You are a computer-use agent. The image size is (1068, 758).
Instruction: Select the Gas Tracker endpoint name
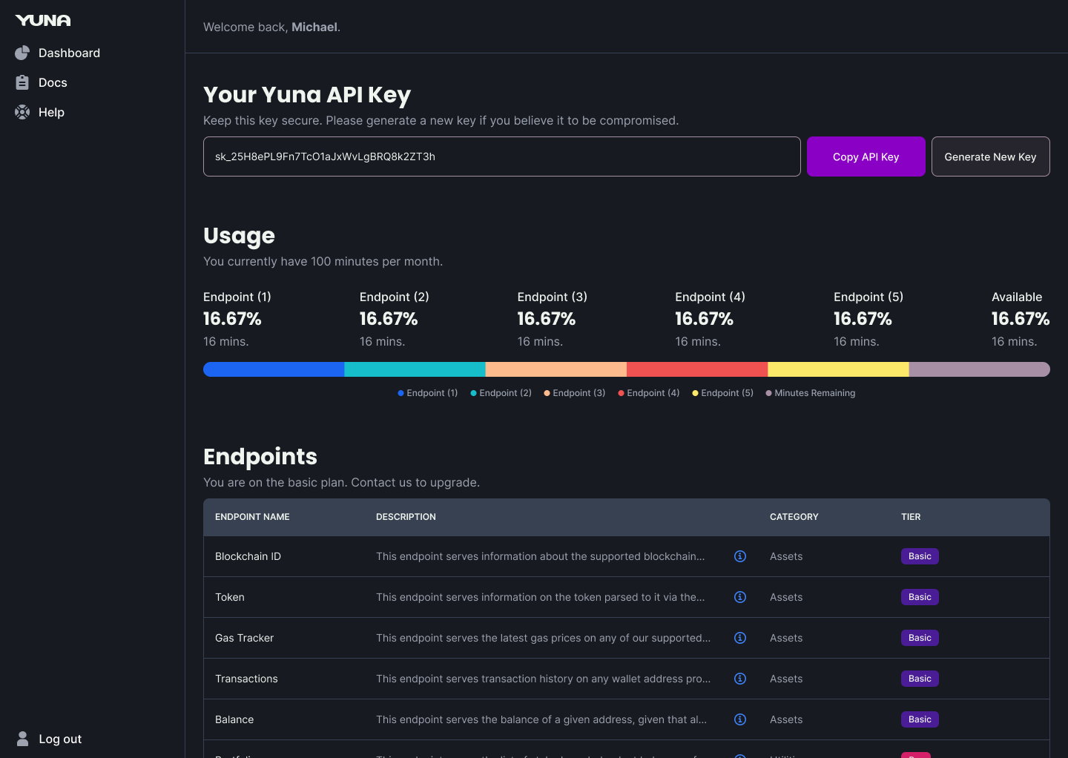pos(244,638)
